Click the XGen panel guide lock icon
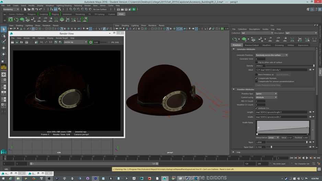 click(x=285, y=39)
